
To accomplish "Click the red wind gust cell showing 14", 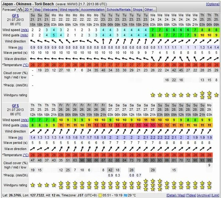I will pos(145,125).
